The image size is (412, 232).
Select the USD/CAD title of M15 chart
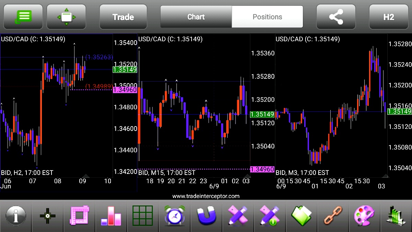click(x=170, y=39)
